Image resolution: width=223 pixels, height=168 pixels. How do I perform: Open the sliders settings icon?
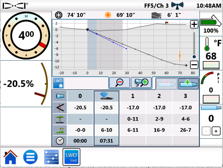51,157
